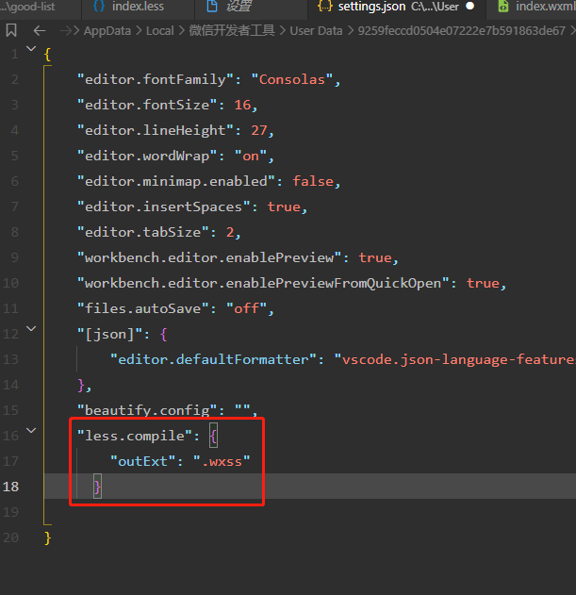Image resolution: width=576 pixels, height=595 pixels.
Task: Click the insertSpaces value true
Action: (x=284, y=207)
